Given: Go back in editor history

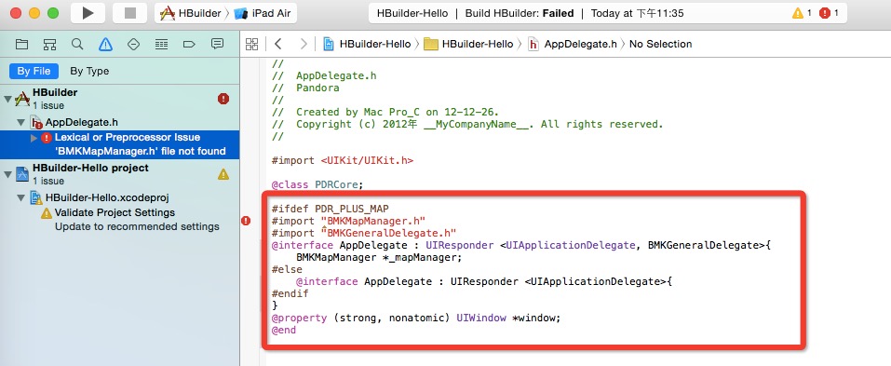Looking at the screenshot, I should click(277, 44).
